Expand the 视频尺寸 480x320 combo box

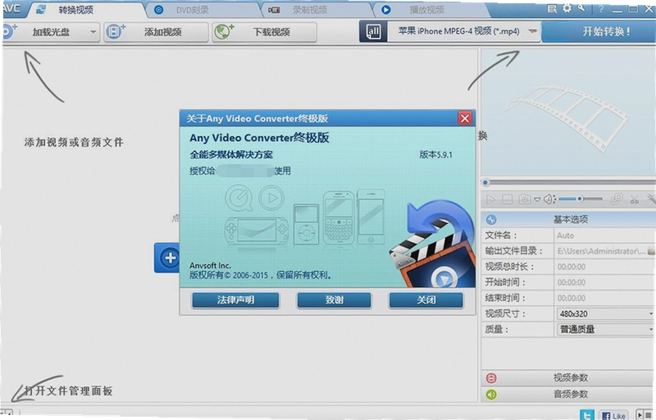[605, 313]
